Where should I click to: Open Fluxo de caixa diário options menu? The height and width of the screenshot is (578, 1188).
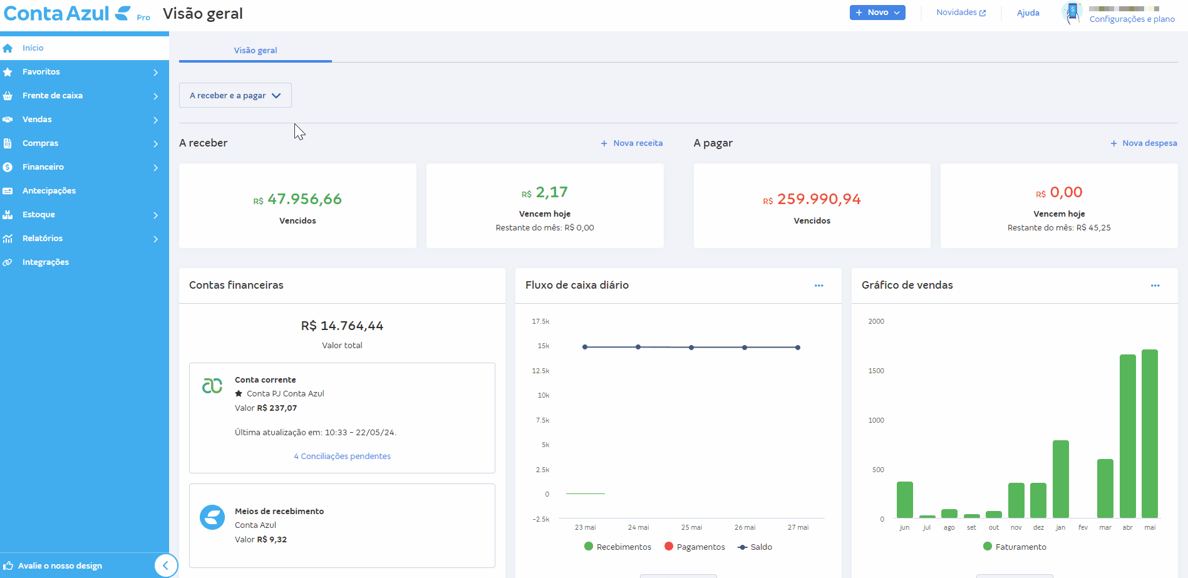click(819, 286)
